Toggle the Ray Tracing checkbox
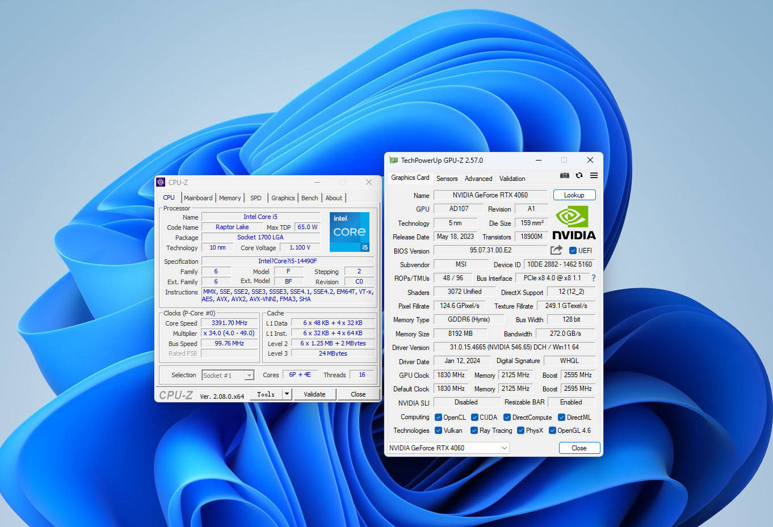 coord(474,431)
